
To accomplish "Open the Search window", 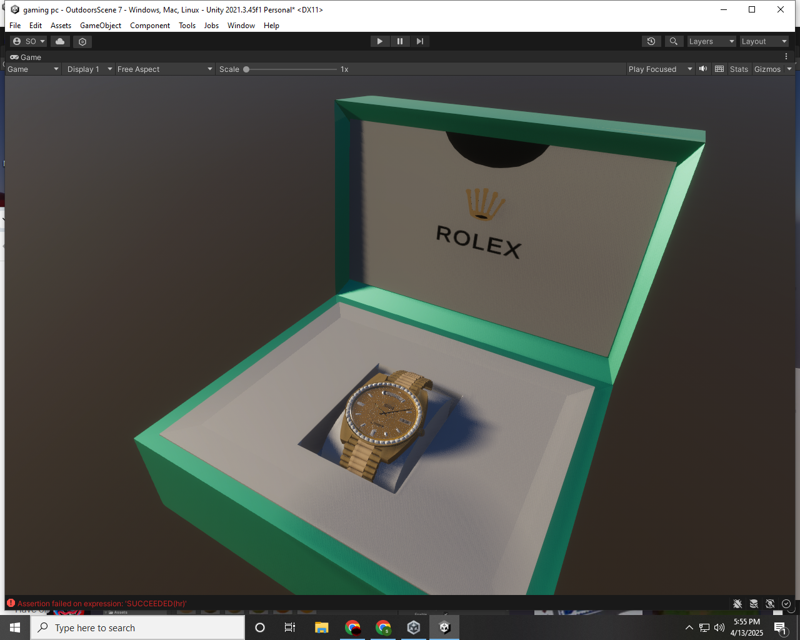I will pos(674,41).
